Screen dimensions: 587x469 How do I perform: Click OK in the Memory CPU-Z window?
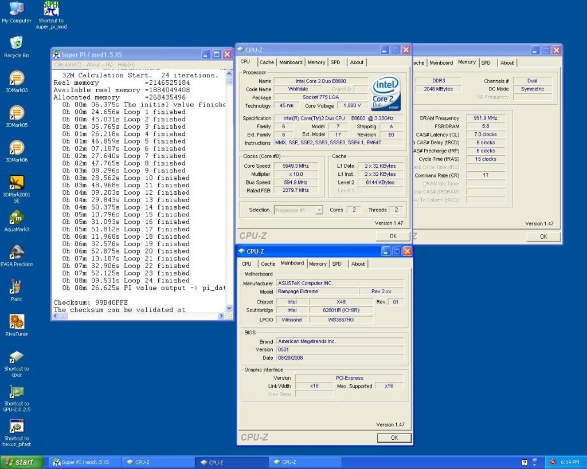pyautogui.click(x=543, y=237)
